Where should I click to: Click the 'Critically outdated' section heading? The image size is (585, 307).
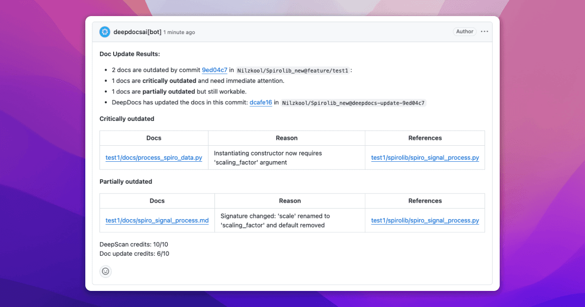tap(127, 119)
